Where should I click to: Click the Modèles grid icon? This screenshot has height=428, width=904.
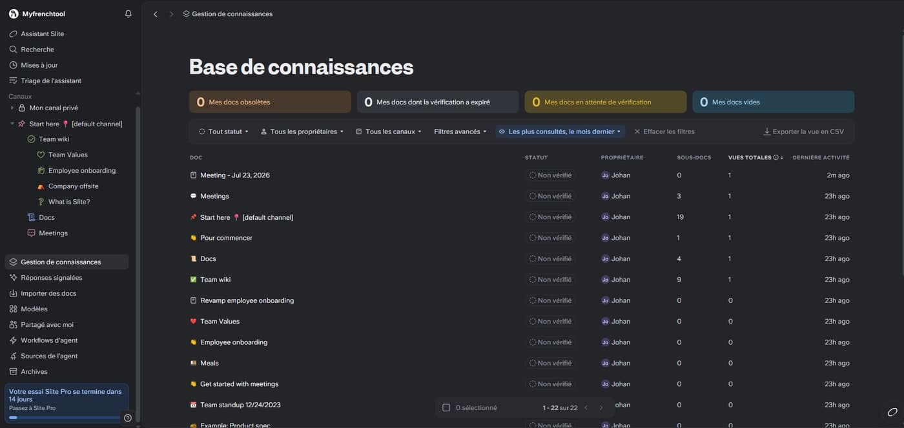pyautogui.click(x=13, y=309)
